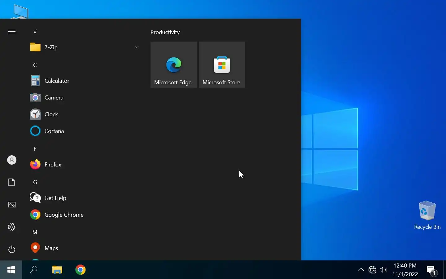This screenshot has width=446, height=279.
Task: Click the network globe tray icon
Action: [x=372, y=270]
